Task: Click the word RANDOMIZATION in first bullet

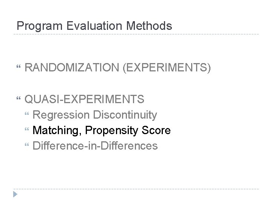Action: tap(72, 69)
